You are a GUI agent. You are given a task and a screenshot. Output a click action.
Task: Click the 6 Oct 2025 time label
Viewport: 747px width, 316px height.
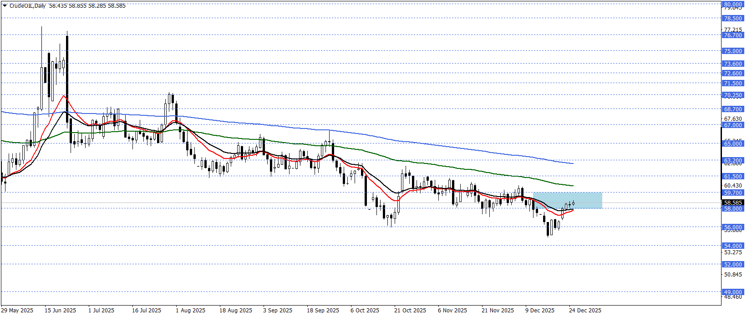coord(365,310)
